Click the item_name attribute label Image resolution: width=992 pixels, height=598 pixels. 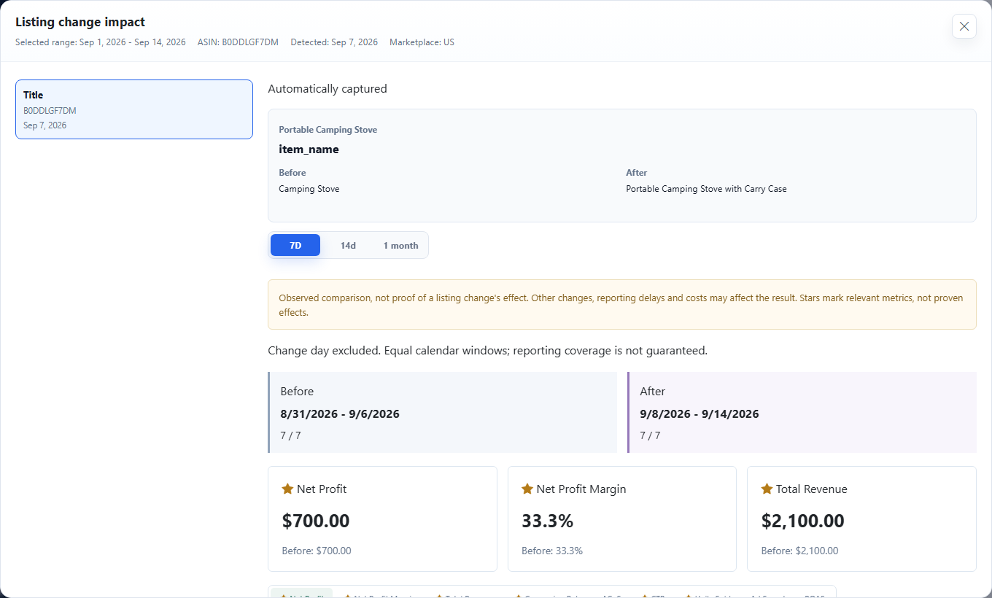tap(309, 149)
